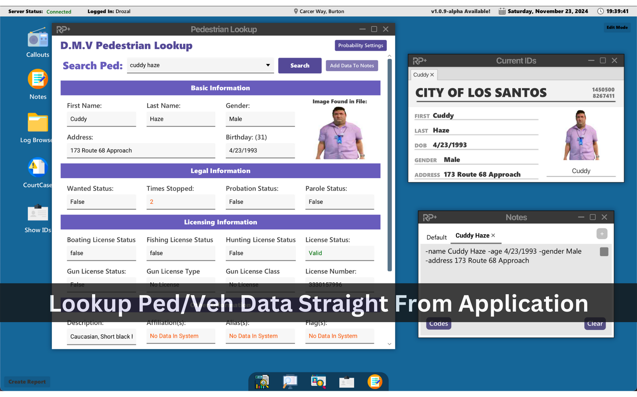
Task: Open the orange notes icon in dock
Action: click(374, 381)
